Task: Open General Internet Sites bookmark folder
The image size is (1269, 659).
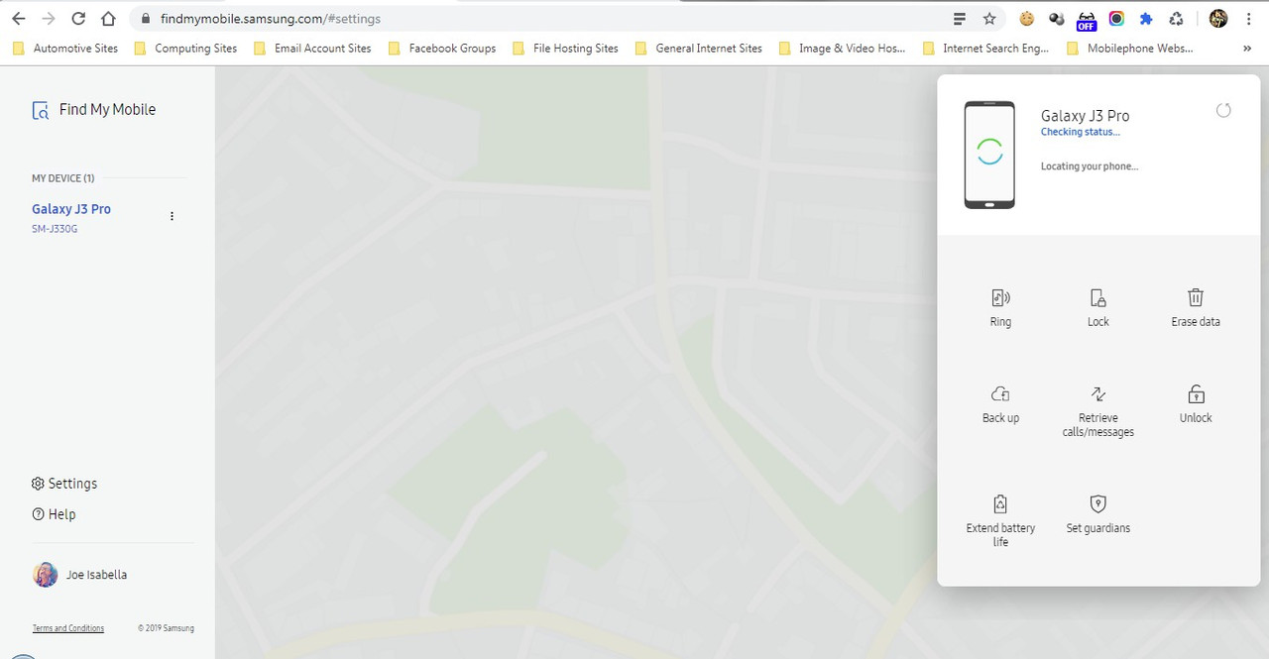Action: pyautogui.click(x=699, y=48)
